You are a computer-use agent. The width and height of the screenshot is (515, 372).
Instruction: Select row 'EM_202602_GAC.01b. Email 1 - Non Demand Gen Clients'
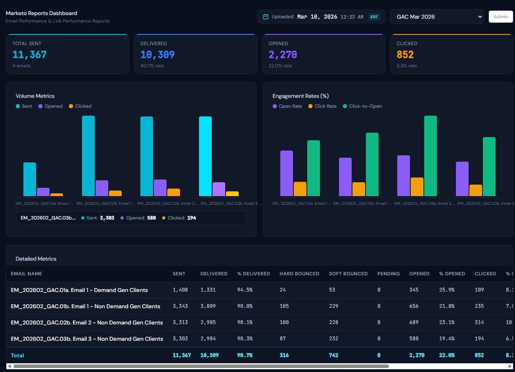pos(260,306)
